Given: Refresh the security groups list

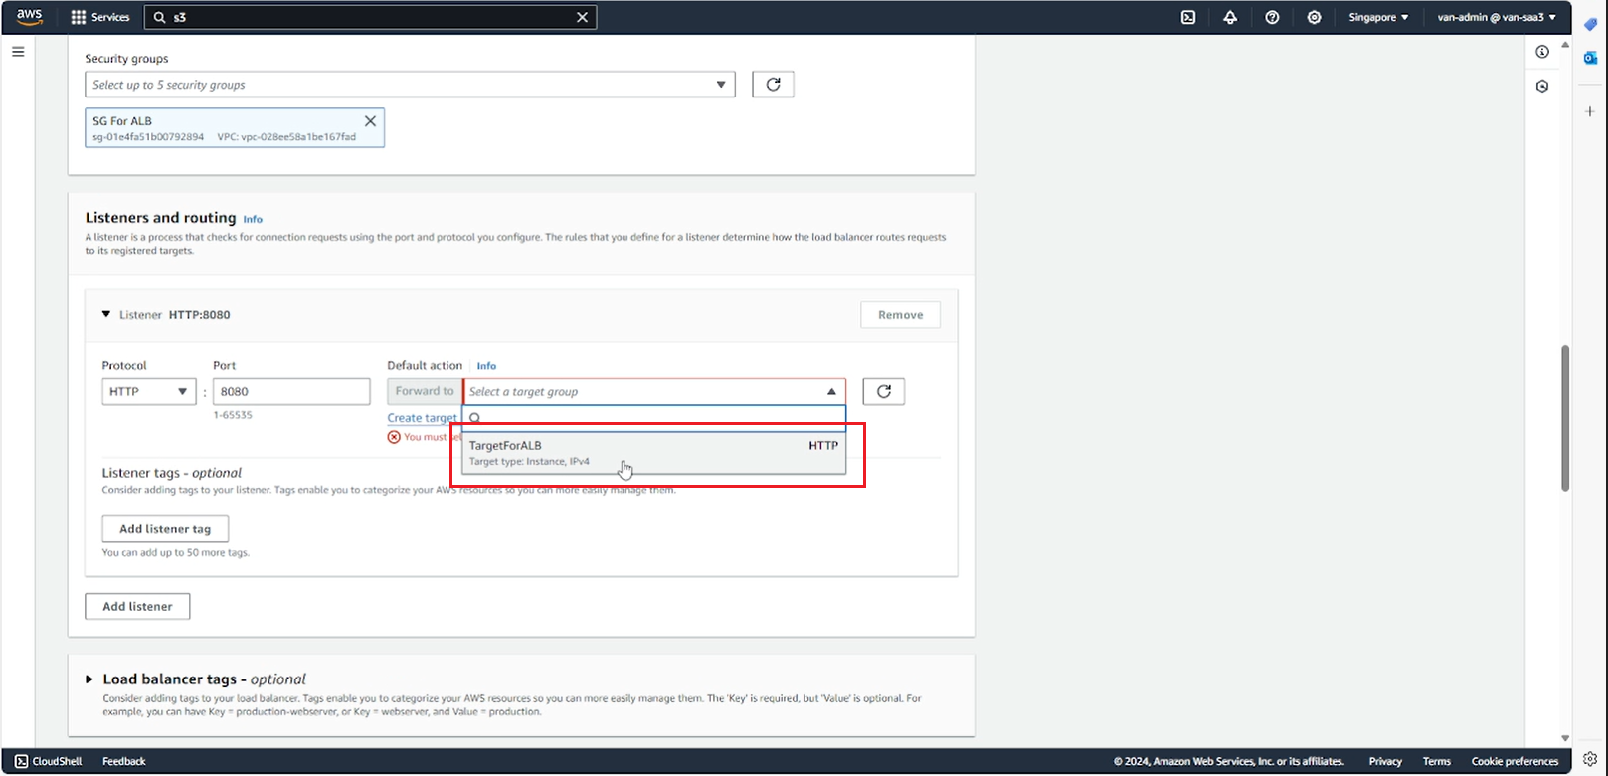Looking at the screenshot, I should pyautogui.click(x=773, y=85).
